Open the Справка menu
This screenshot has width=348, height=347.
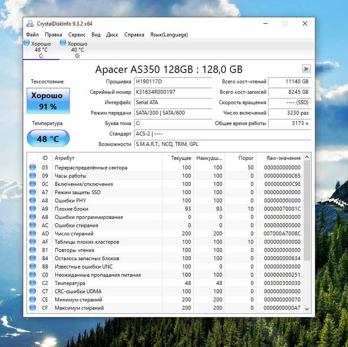134,35
